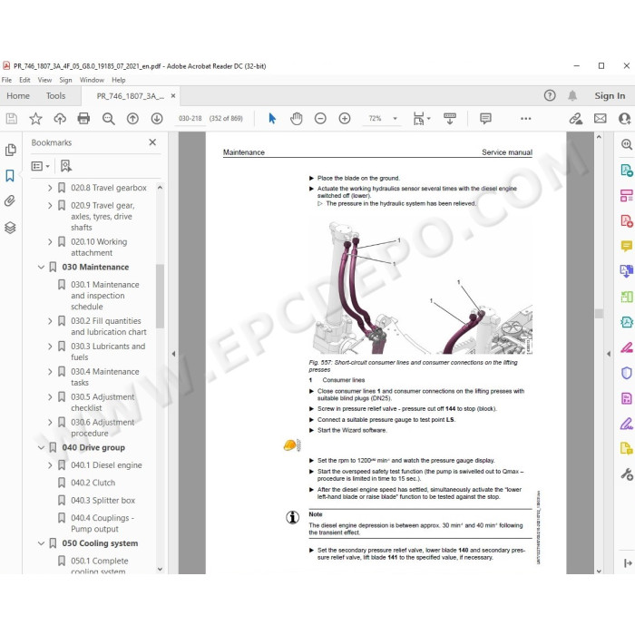Click the read mode scrolling icon
Image resolution: width=635 pixels, height=635 pixels.
(450, 118)
